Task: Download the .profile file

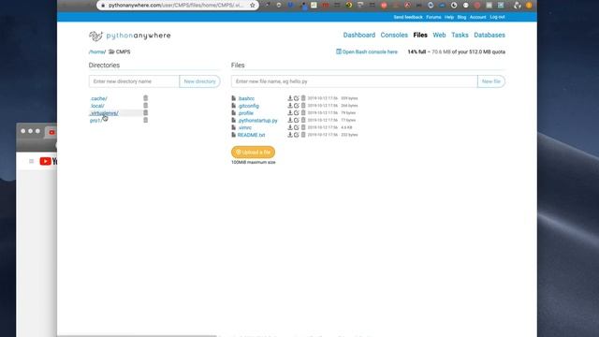Action: 290,112
